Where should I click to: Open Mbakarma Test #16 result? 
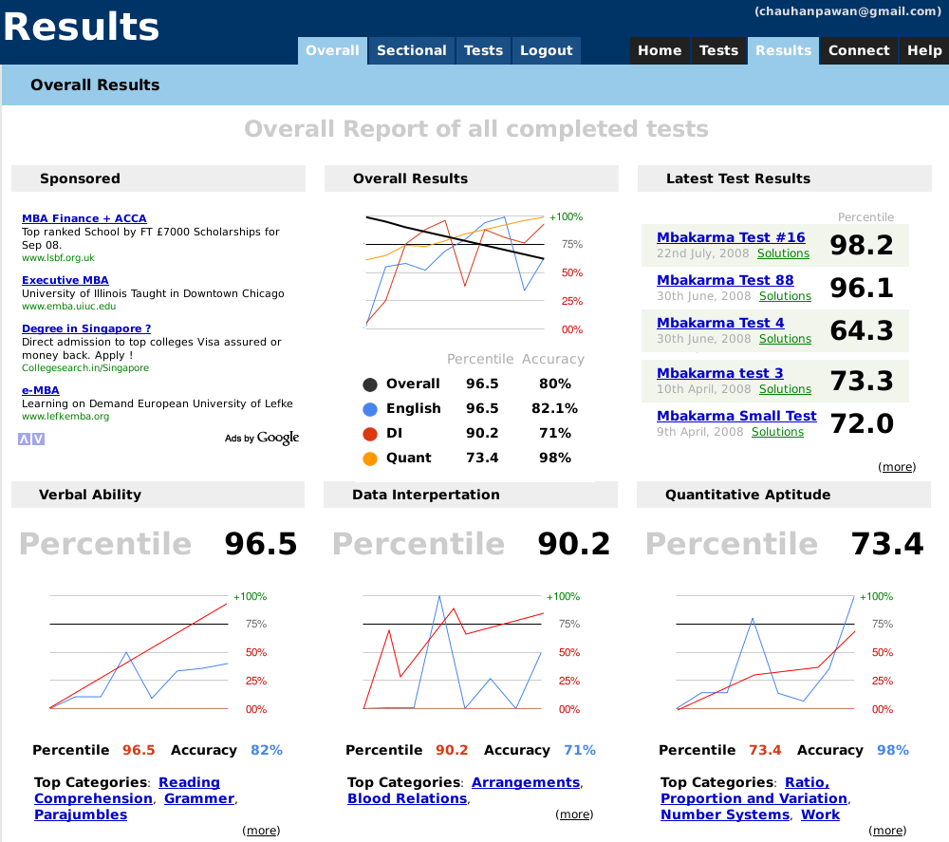[x=731, y=237]
